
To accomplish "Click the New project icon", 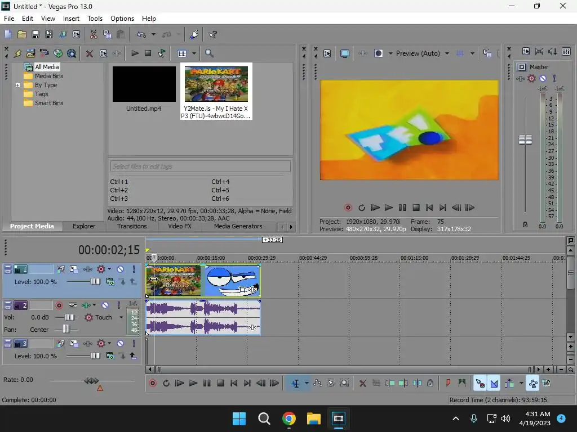I will (8, 34).
